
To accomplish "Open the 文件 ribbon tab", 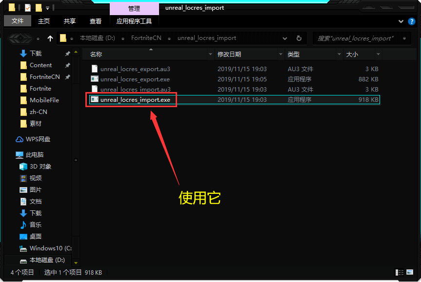I will [x=18, y=21].
